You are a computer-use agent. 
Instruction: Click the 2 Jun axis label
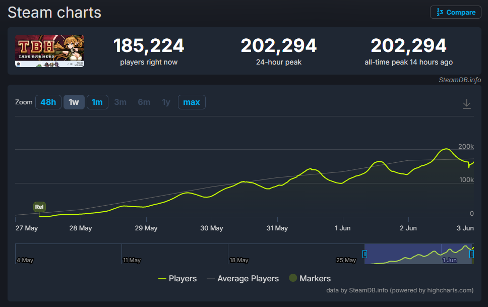point(408,228)
